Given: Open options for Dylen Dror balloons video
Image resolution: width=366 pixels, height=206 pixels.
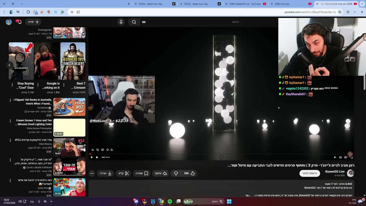Looking at the screenshot, I should tap(10, 181).
